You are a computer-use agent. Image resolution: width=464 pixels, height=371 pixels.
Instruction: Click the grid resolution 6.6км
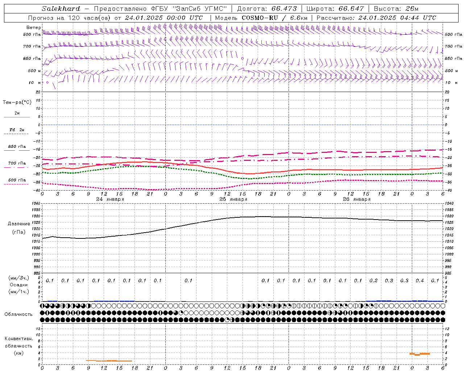point(299,18)
